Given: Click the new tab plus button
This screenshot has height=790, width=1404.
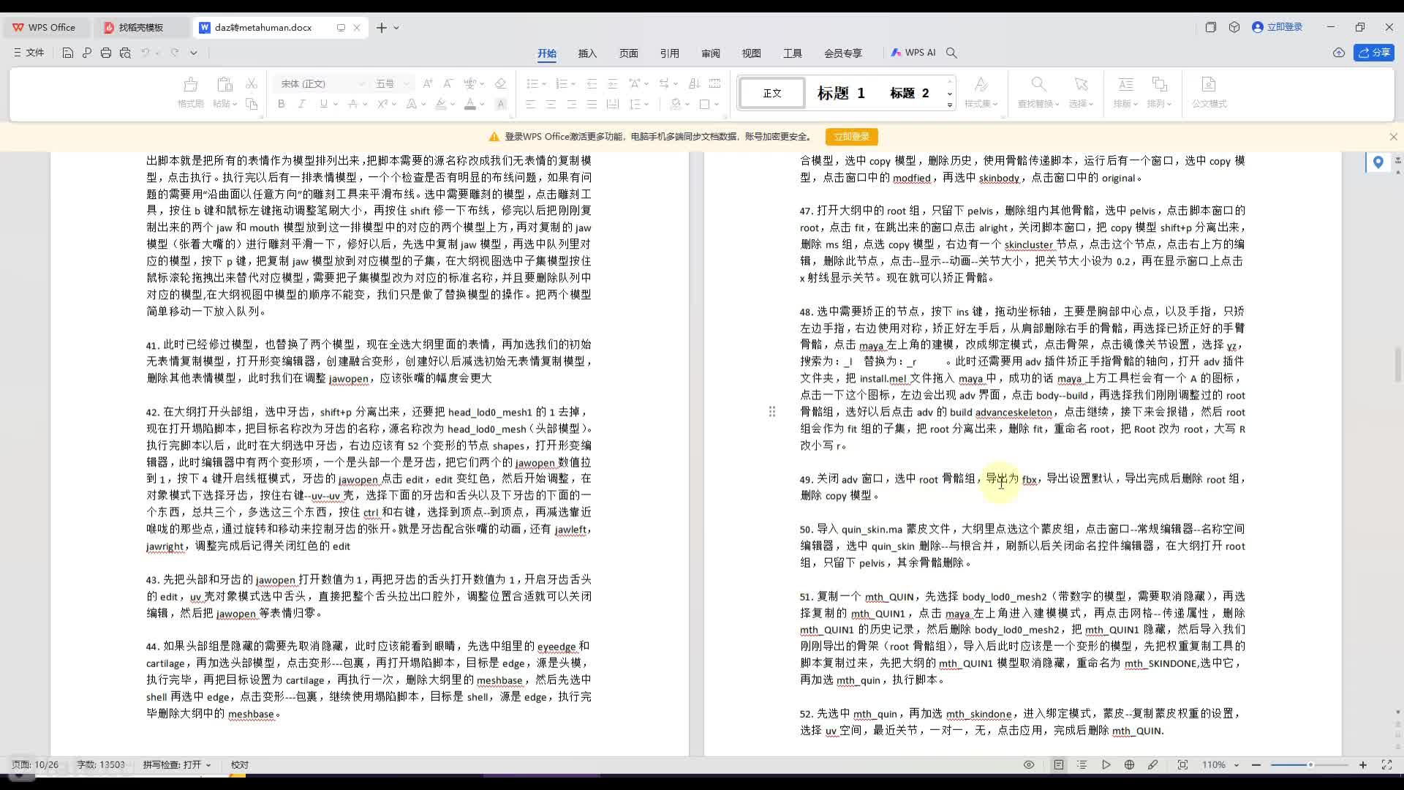Looking at the screenshot, I should tap(381, 28).
